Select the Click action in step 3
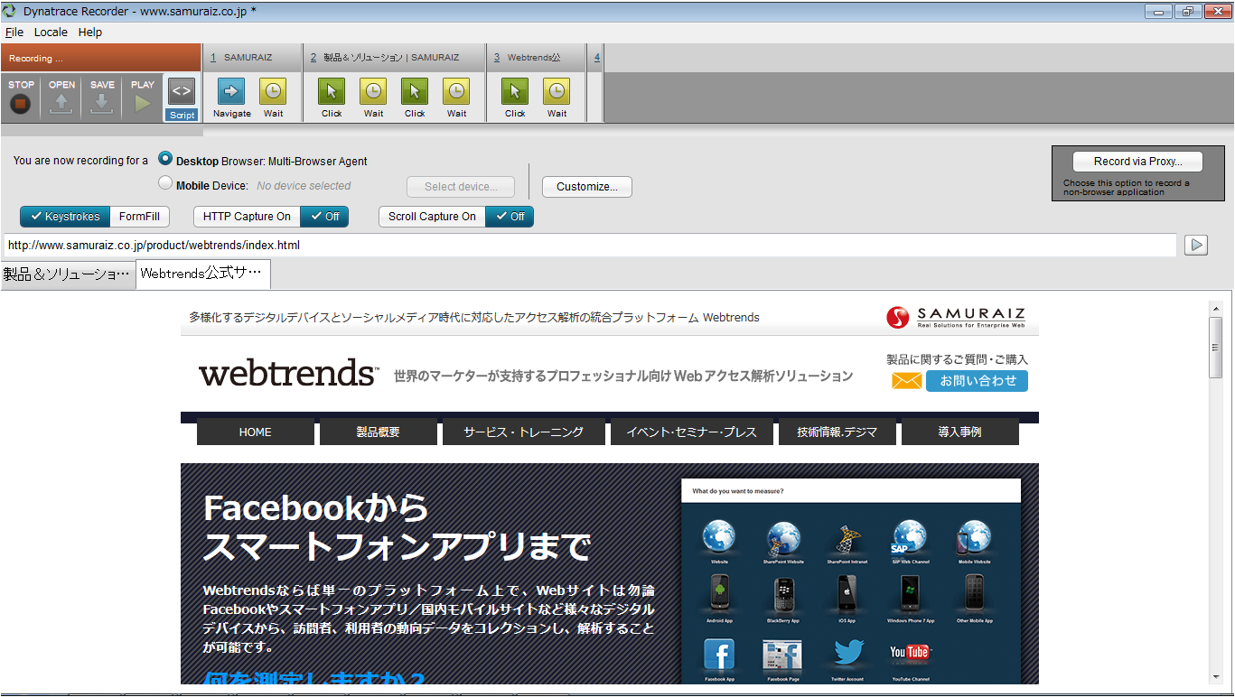 515,92
